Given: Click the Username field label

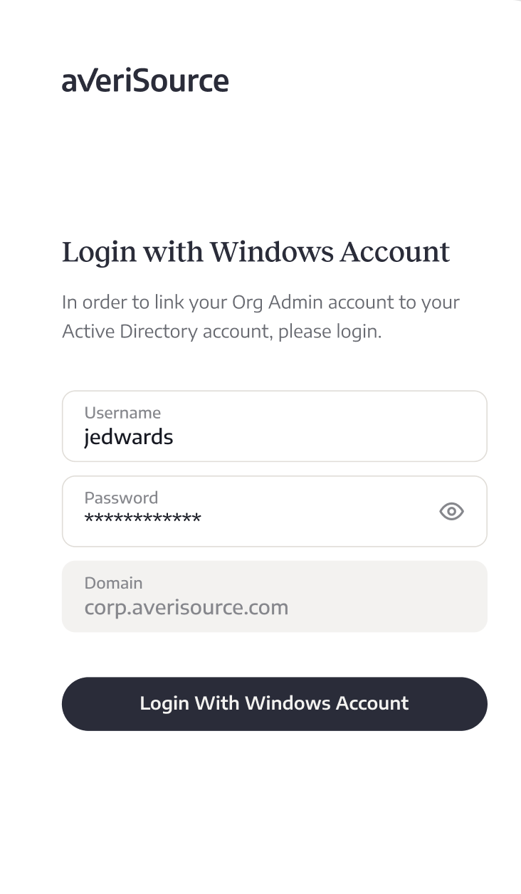Looking at the screenshot, I should (122, 413).
